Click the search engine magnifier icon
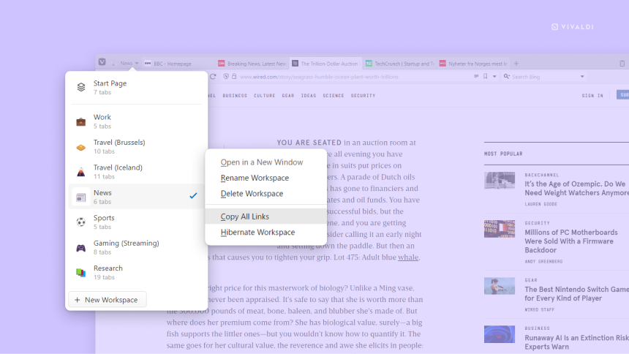This screenshot has width=629, height=354. tap(507, 76)
